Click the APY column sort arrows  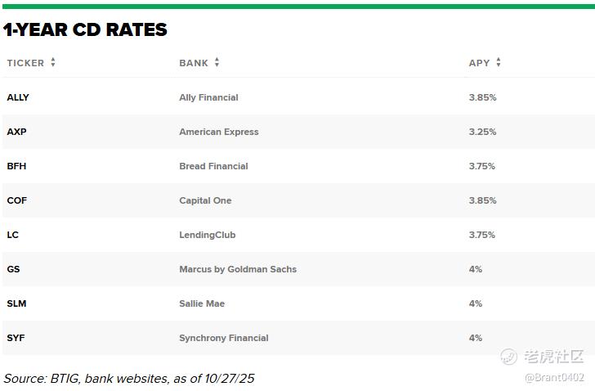(498, 63)
